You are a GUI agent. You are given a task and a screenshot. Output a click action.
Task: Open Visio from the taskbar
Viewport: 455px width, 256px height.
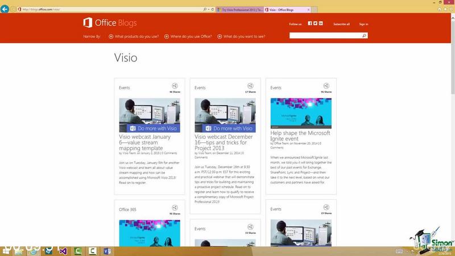[107, 251]
